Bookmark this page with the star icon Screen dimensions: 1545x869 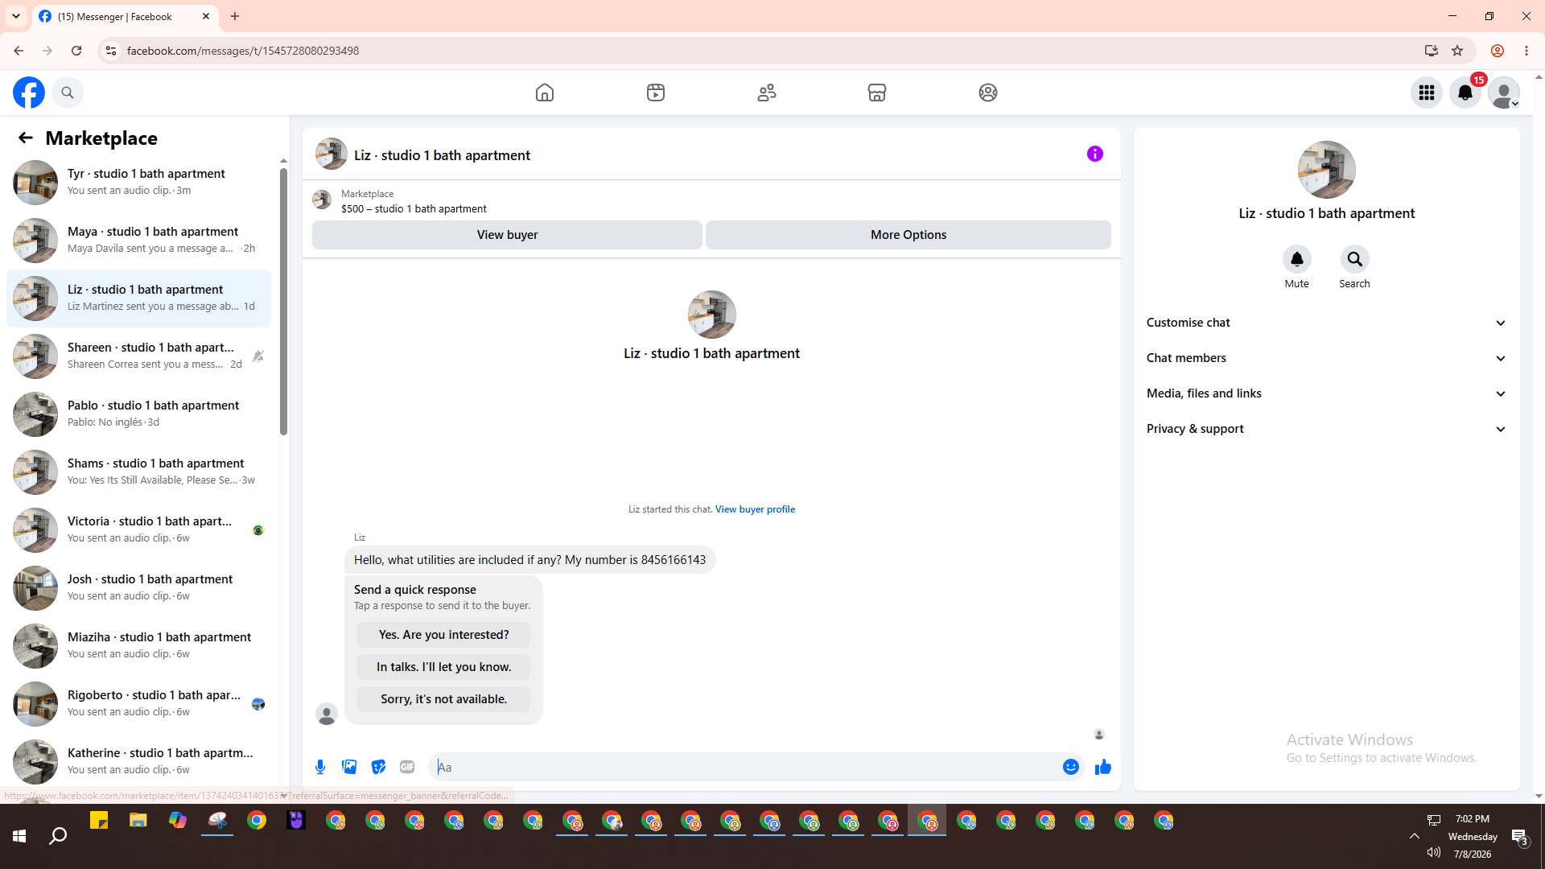point(1457,51)
